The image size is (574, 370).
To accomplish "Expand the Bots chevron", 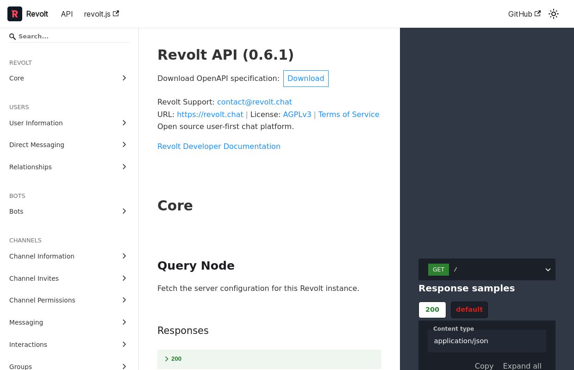I will pyautogui.click(x=124, y=211).
